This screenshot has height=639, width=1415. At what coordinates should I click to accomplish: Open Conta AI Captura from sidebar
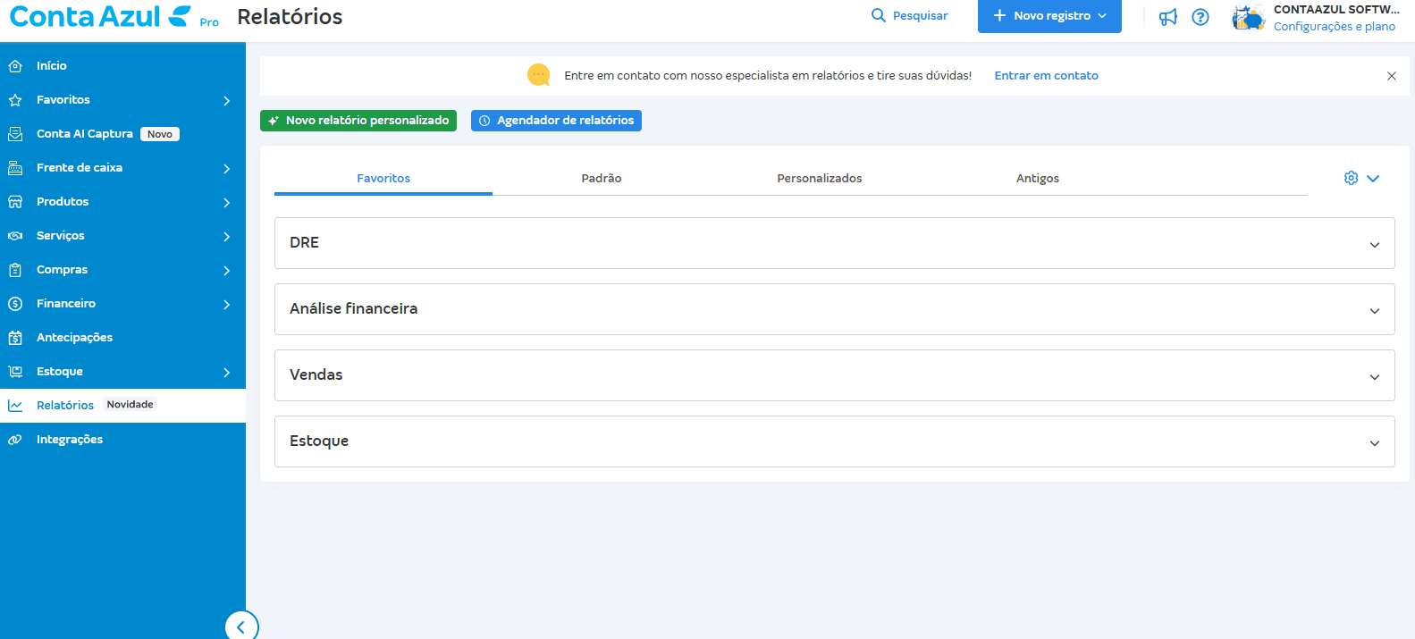(85, 134)
